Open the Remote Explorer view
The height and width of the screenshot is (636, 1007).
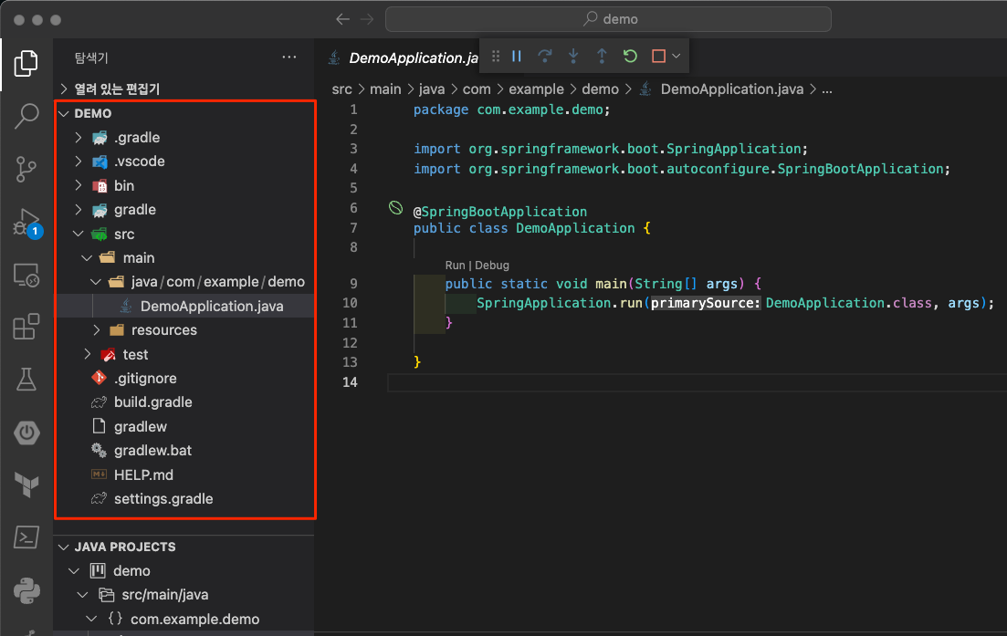[x=26, y=275]
